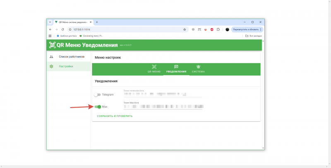
Task: Switch to the QR-МЕНЮ tab
Action: pos(154,69)
